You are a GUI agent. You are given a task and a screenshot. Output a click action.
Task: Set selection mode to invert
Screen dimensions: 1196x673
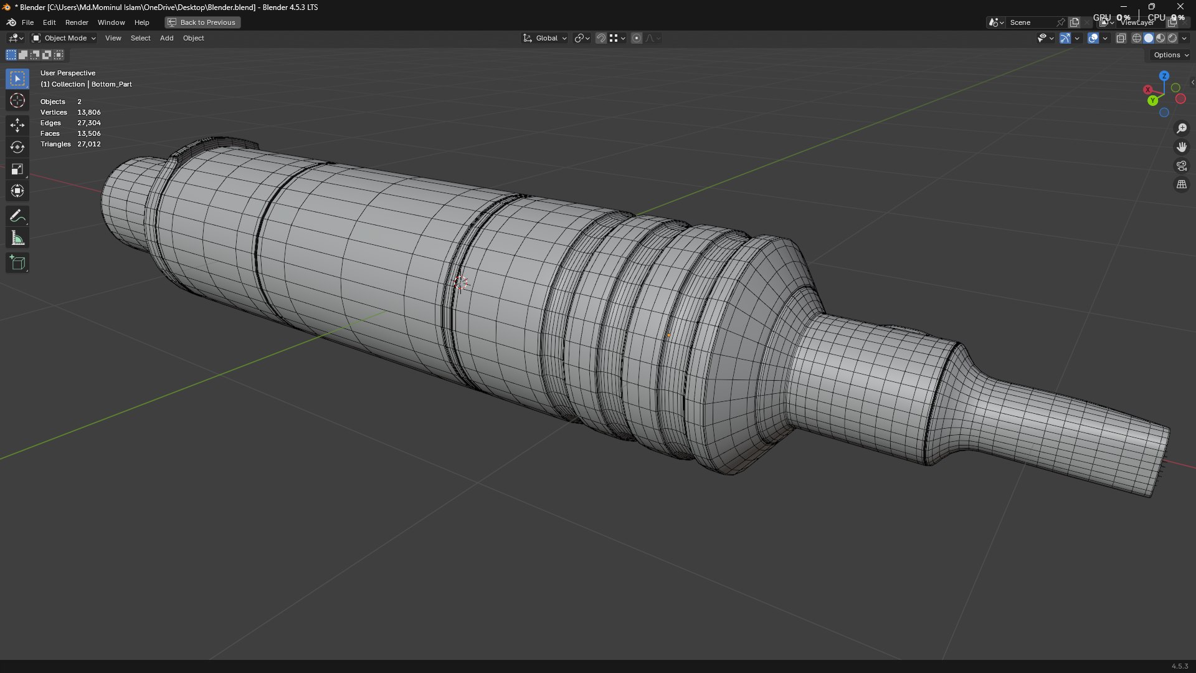(47, 55)
